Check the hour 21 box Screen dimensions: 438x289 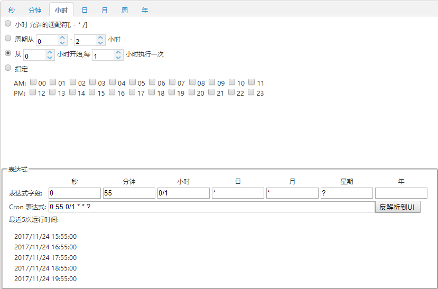(211, 92)
